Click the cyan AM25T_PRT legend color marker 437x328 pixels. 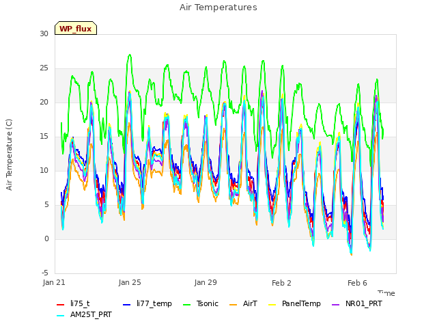[61, 316]
